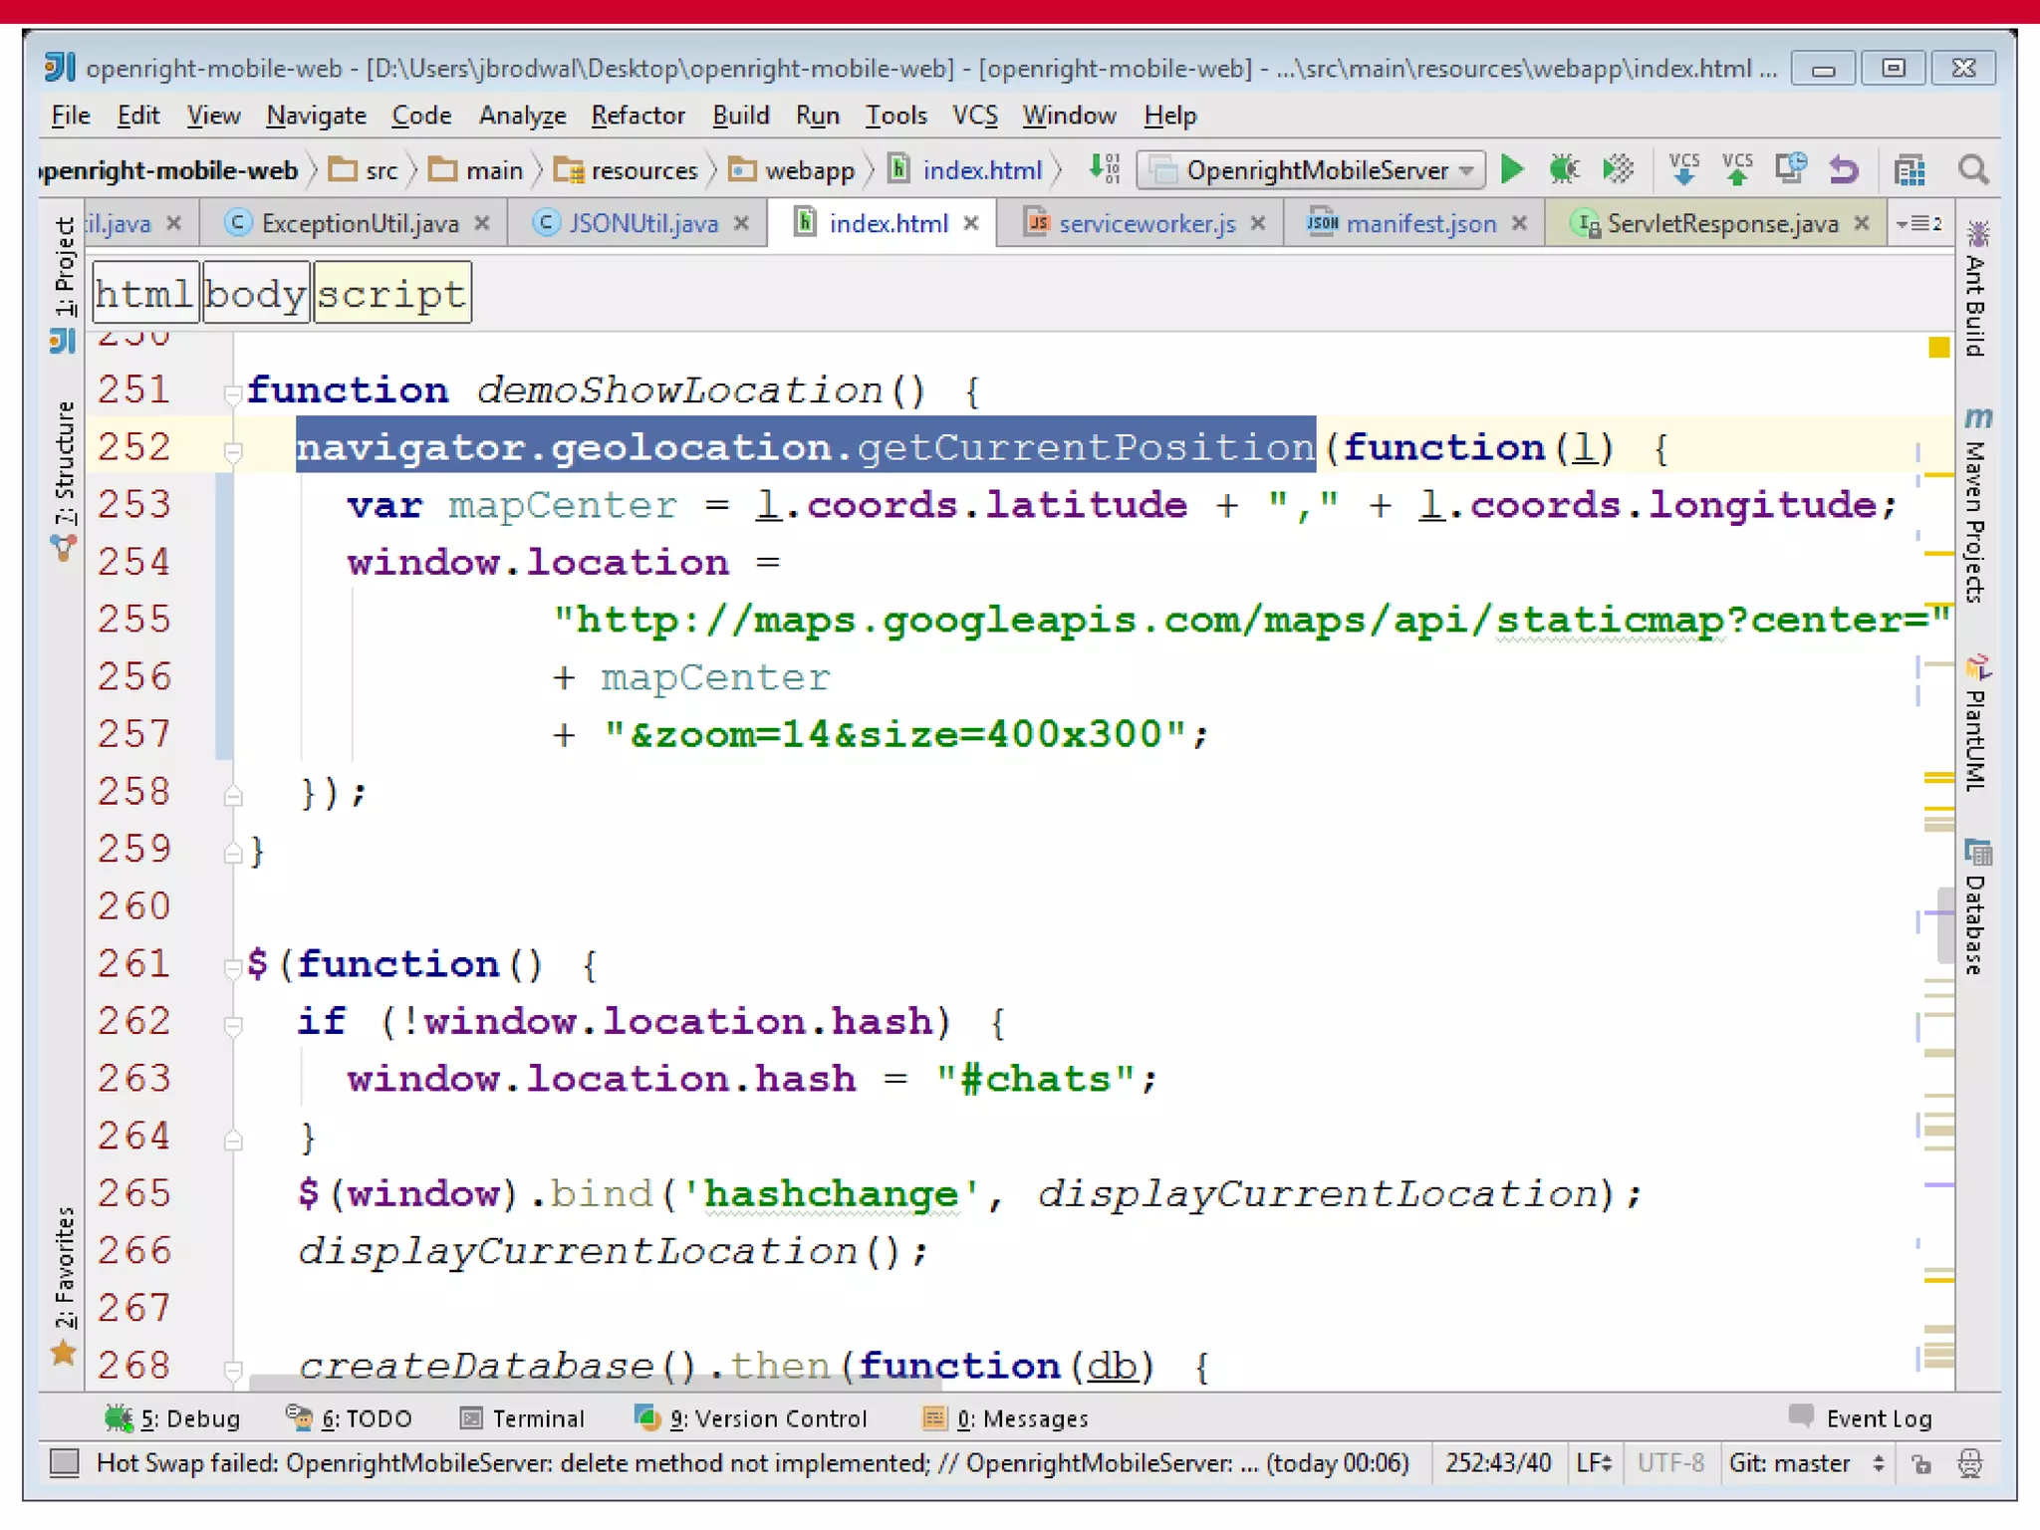This screenshot has width=2040, height=1530.
Task: Open the Refactor menu
Action: click(x=637, y=116)
